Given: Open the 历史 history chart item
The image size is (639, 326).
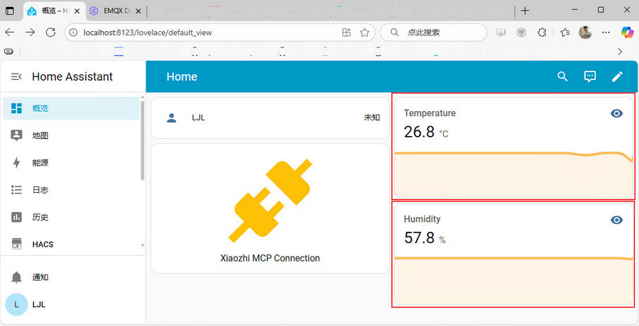Looking at the screenshot, I should [x=71, y=217].
